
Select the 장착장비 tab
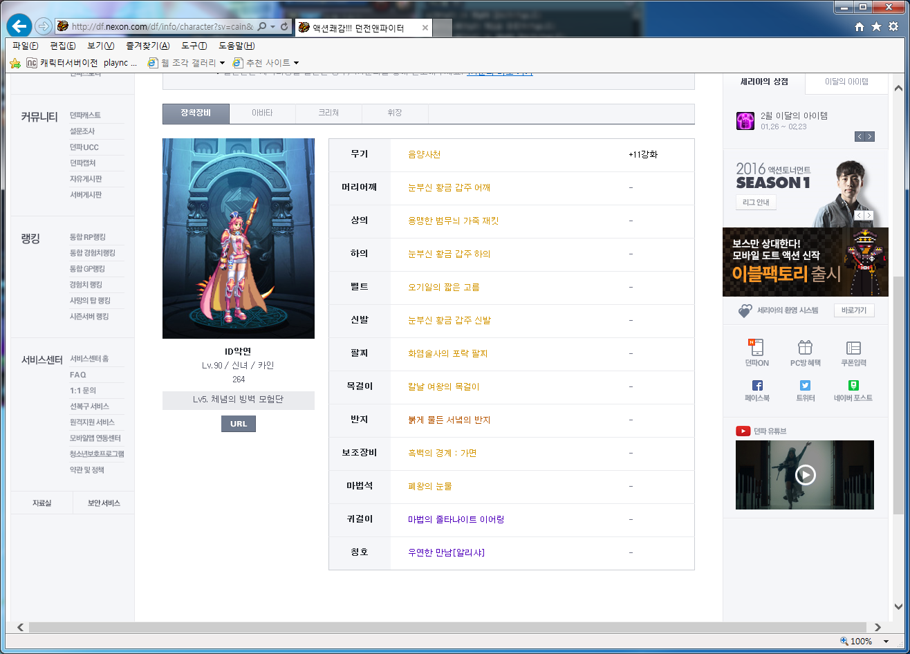point(196,113)
